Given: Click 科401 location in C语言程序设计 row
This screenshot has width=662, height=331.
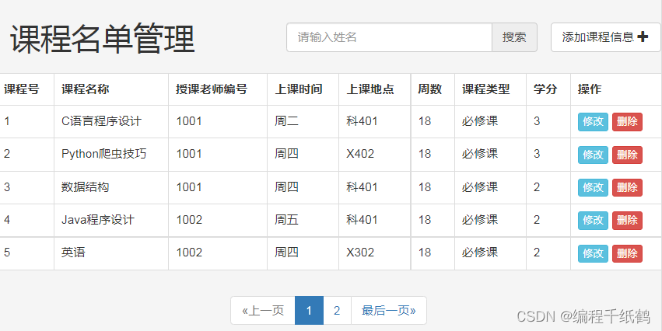Looking at the screenshot, I should tap(375, 121).
